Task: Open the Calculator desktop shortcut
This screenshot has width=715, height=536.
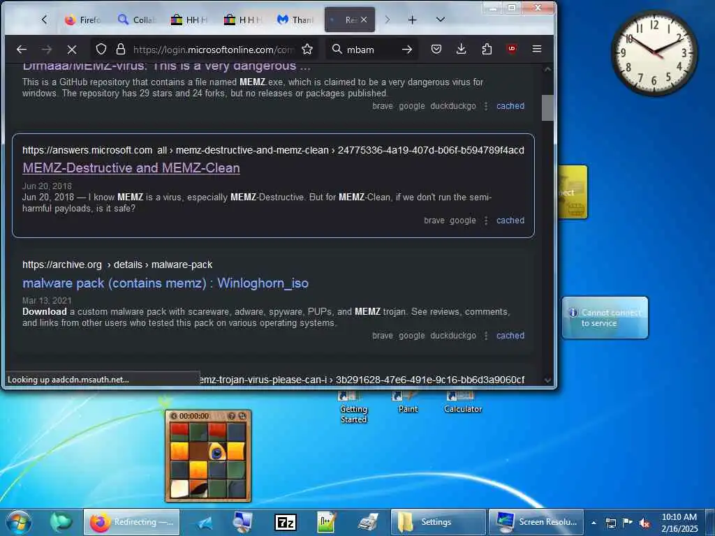Action: 463,402
